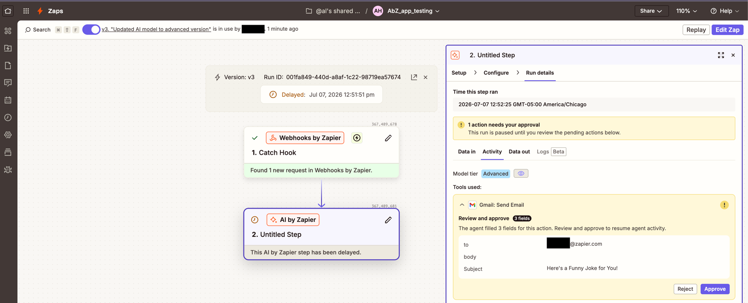Collapse the Gmail Send Email section
This screenshot has height=303, width=748.
click(x=462, y=205)
